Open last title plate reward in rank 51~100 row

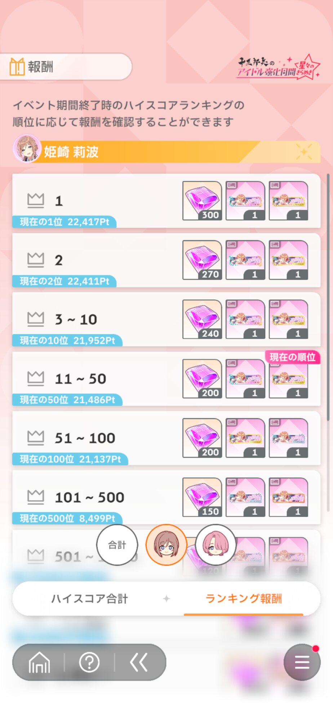point(289,438)
